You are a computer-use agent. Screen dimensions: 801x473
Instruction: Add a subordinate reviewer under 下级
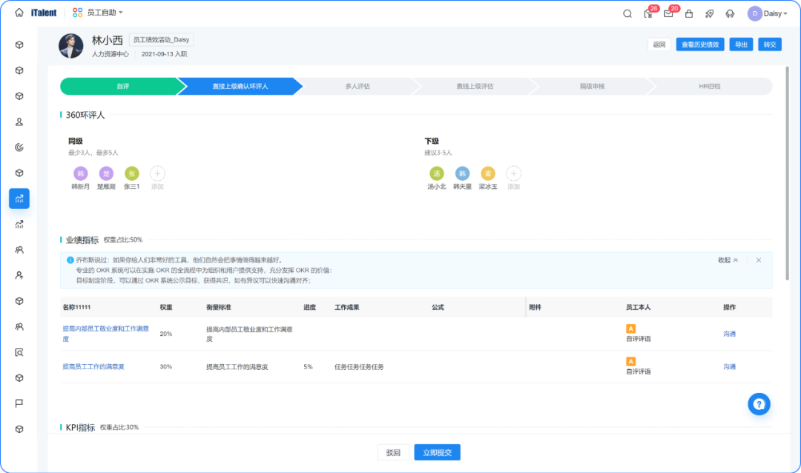coord(513,173)
